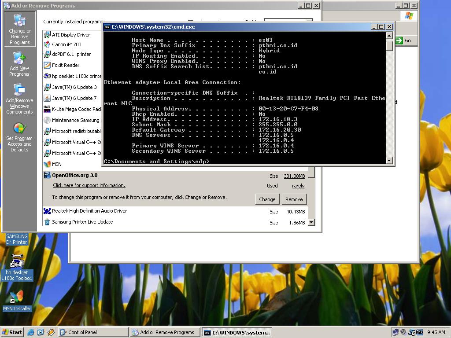Switch to Add or Remove Programs taskbar button
Image resolution: width=451 pixels, height=338 pixels.
(x=164, y=332)
